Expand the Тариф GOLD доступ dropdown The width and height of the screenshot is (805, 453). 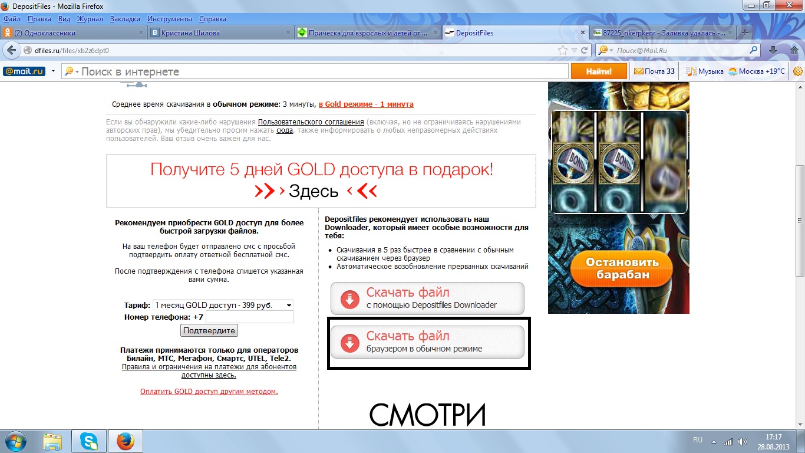pos(223,305)
